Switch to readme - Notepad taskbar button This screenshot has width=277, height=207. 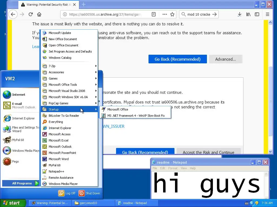pyautogui.click(x=137, y=203)
